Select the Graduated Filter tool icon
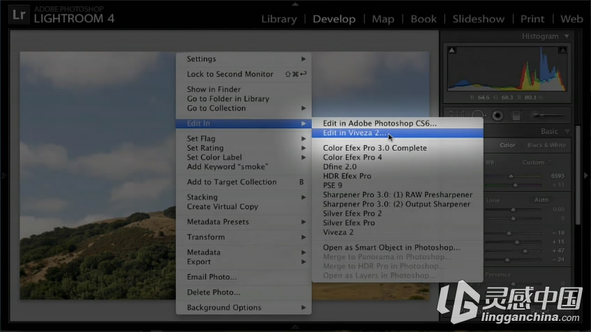 [x=516, y=115]
